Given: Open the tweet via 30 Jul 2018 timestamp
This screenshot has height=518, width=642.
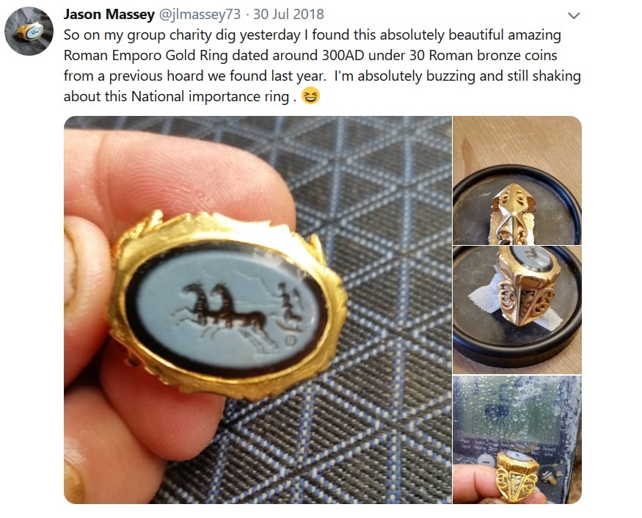Looking at the screenshot, I should pos(288,15).
